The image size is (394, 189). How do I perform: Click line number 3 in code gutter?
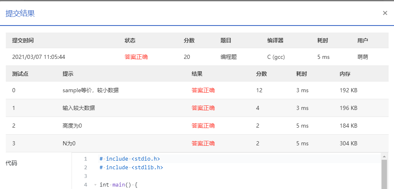coord(86,176)
